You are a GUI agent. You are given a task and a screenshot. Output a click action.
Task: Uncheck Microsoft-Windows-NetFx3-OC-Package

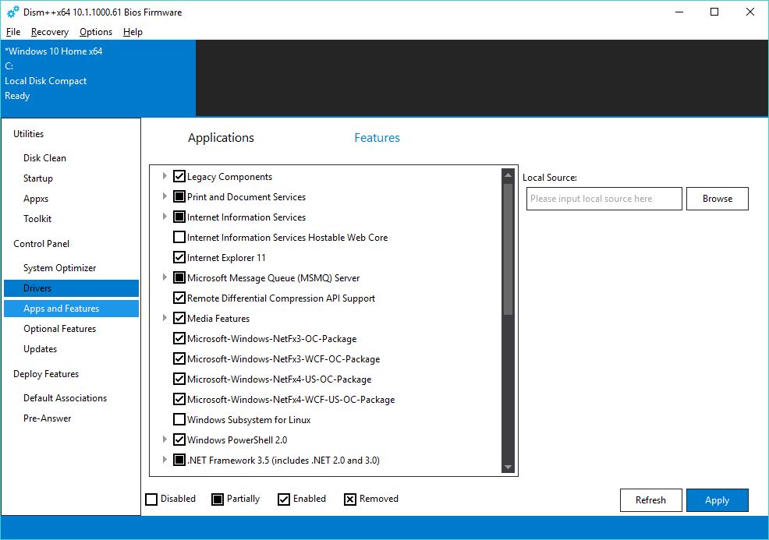pos(179,339)
